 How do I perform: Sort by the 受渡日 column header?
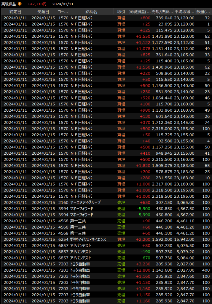point(43,12)
